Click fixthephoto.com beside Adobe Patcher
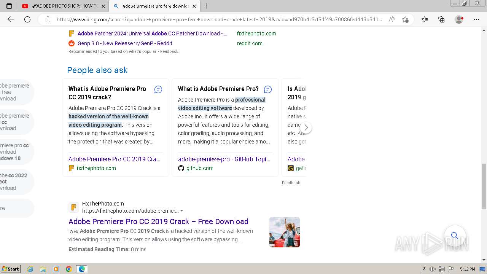The height and width of the screenshot is (274, 487). pos(256,33)
